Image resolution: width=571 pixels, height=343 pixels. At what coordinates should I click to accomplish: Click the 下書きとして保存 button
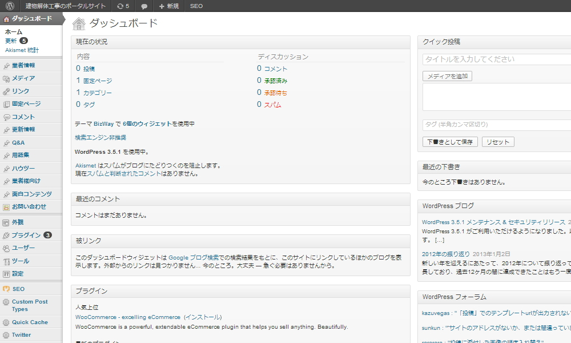450,142
